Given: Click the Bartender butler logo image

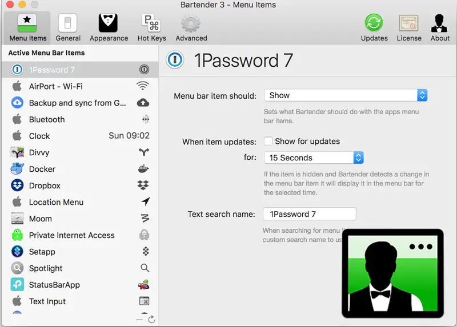Looking at the screenshot, I should pyautogui.click(x=392, y=273).
